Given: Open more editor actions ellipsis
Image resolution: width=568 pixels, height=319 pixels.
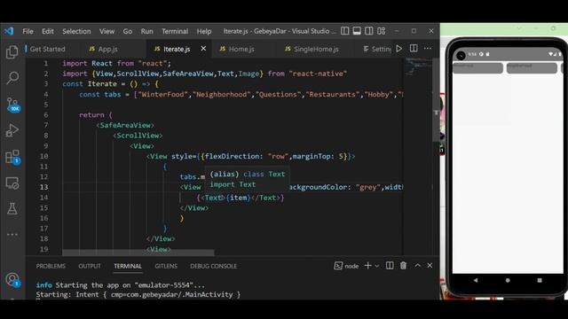Looking at the screenshot, I should [428, 49].
